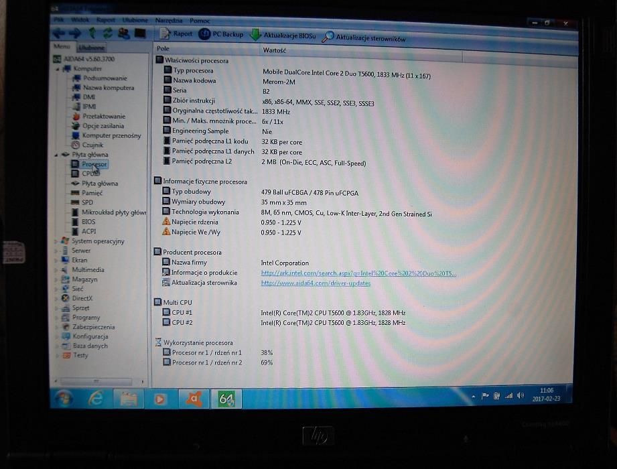The image size is (617, 469).
Task: Click the Wartość column header
Action: 360,52
